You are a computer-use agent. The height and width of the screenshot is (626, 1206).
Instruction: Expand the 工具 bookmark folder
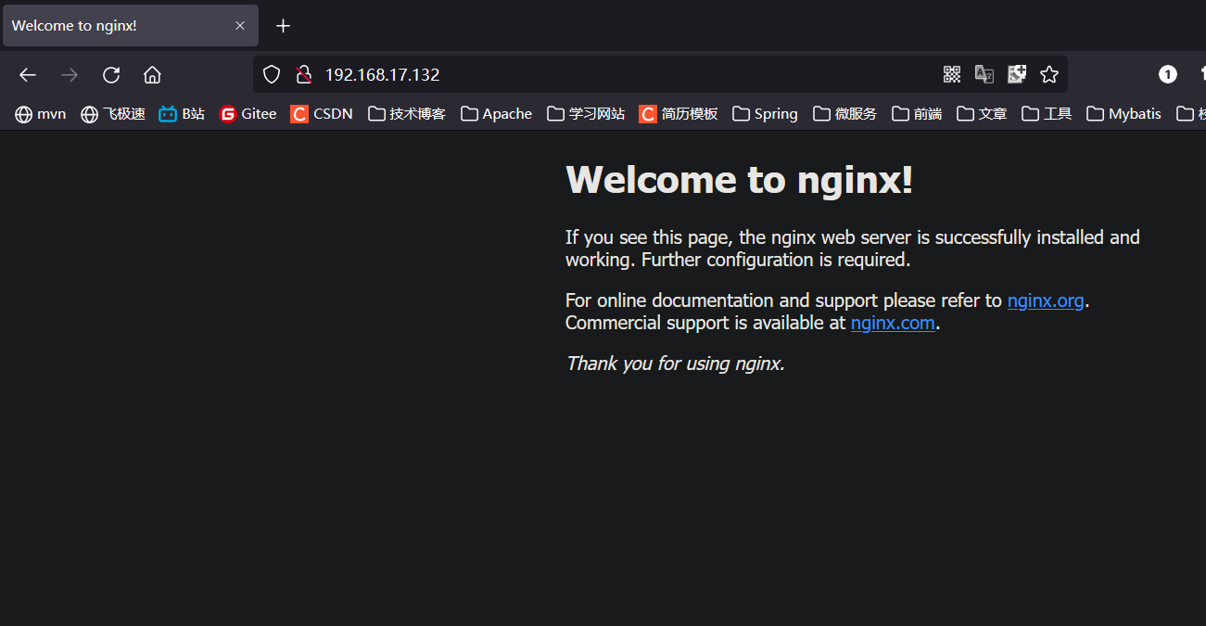click(x=1047, y=114)
